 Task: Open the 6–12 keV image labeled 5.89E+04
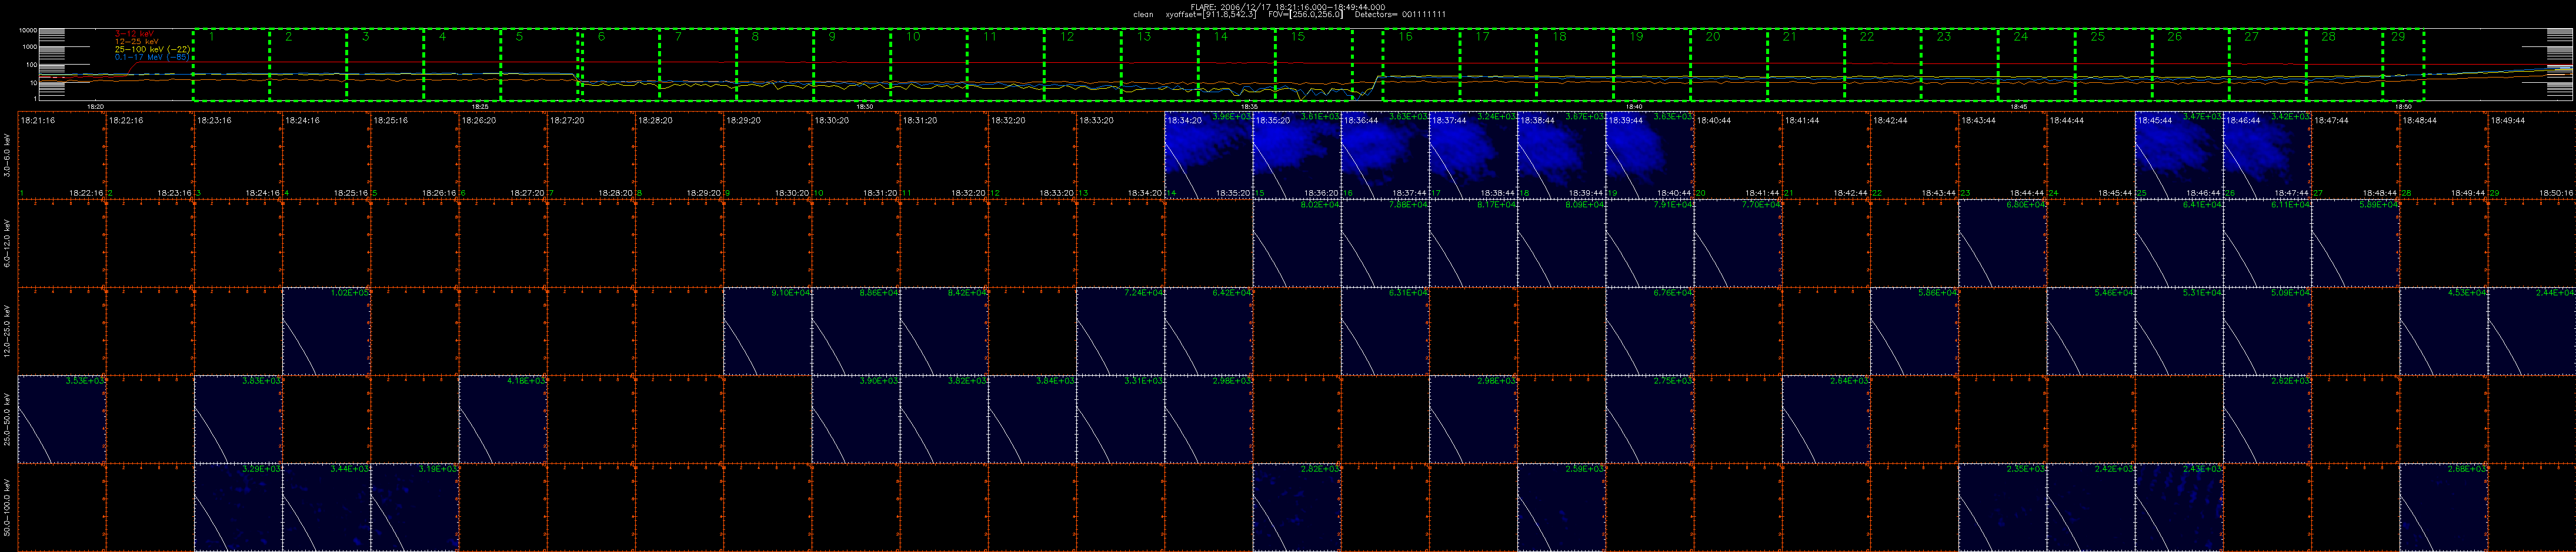point(2355,244)
